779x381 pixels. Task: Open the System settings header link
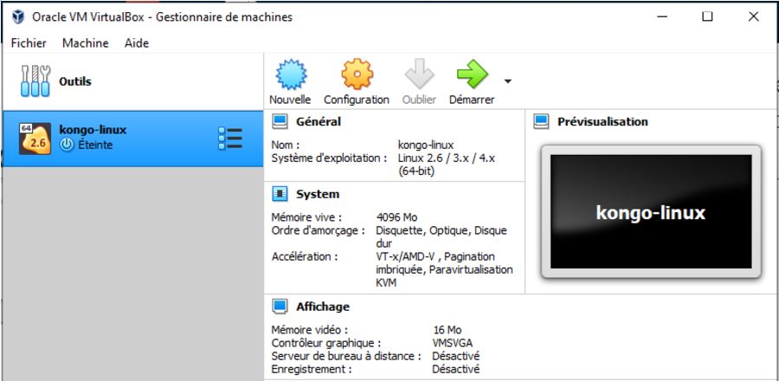[317, 194]
